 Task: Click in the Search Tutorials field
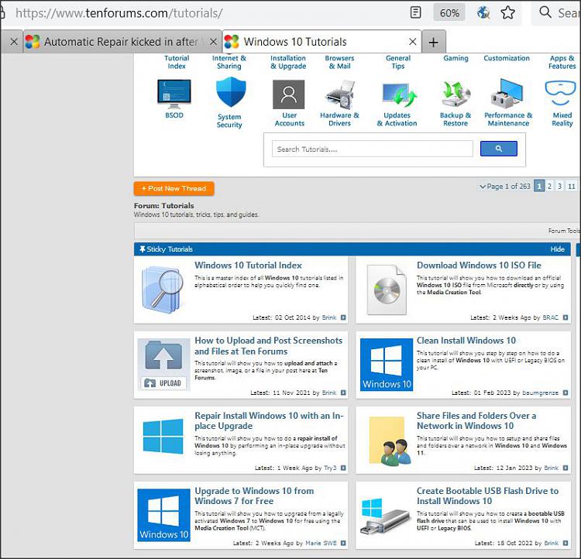373,149
